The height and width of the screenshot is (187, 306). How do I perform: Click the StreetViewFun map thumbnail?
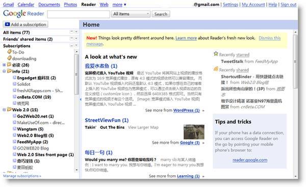194,132
